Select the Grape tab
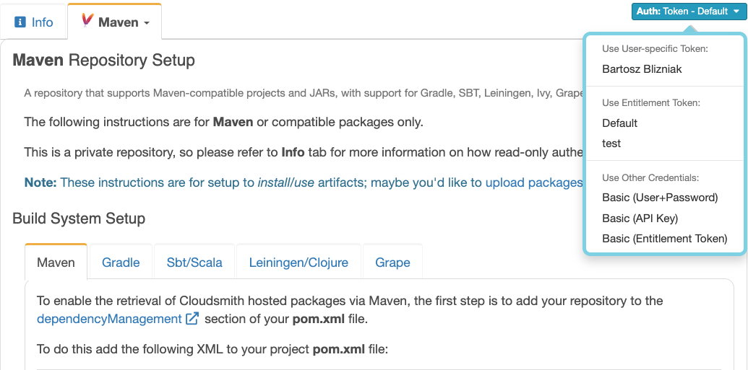The image size is (748, 370). (x=392, y=263)
